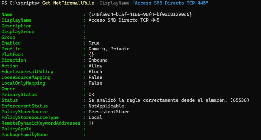Click the EdgeTraversalPolicy value Block
This screenshot has width=261, height=140.
[x=95, y=72]
